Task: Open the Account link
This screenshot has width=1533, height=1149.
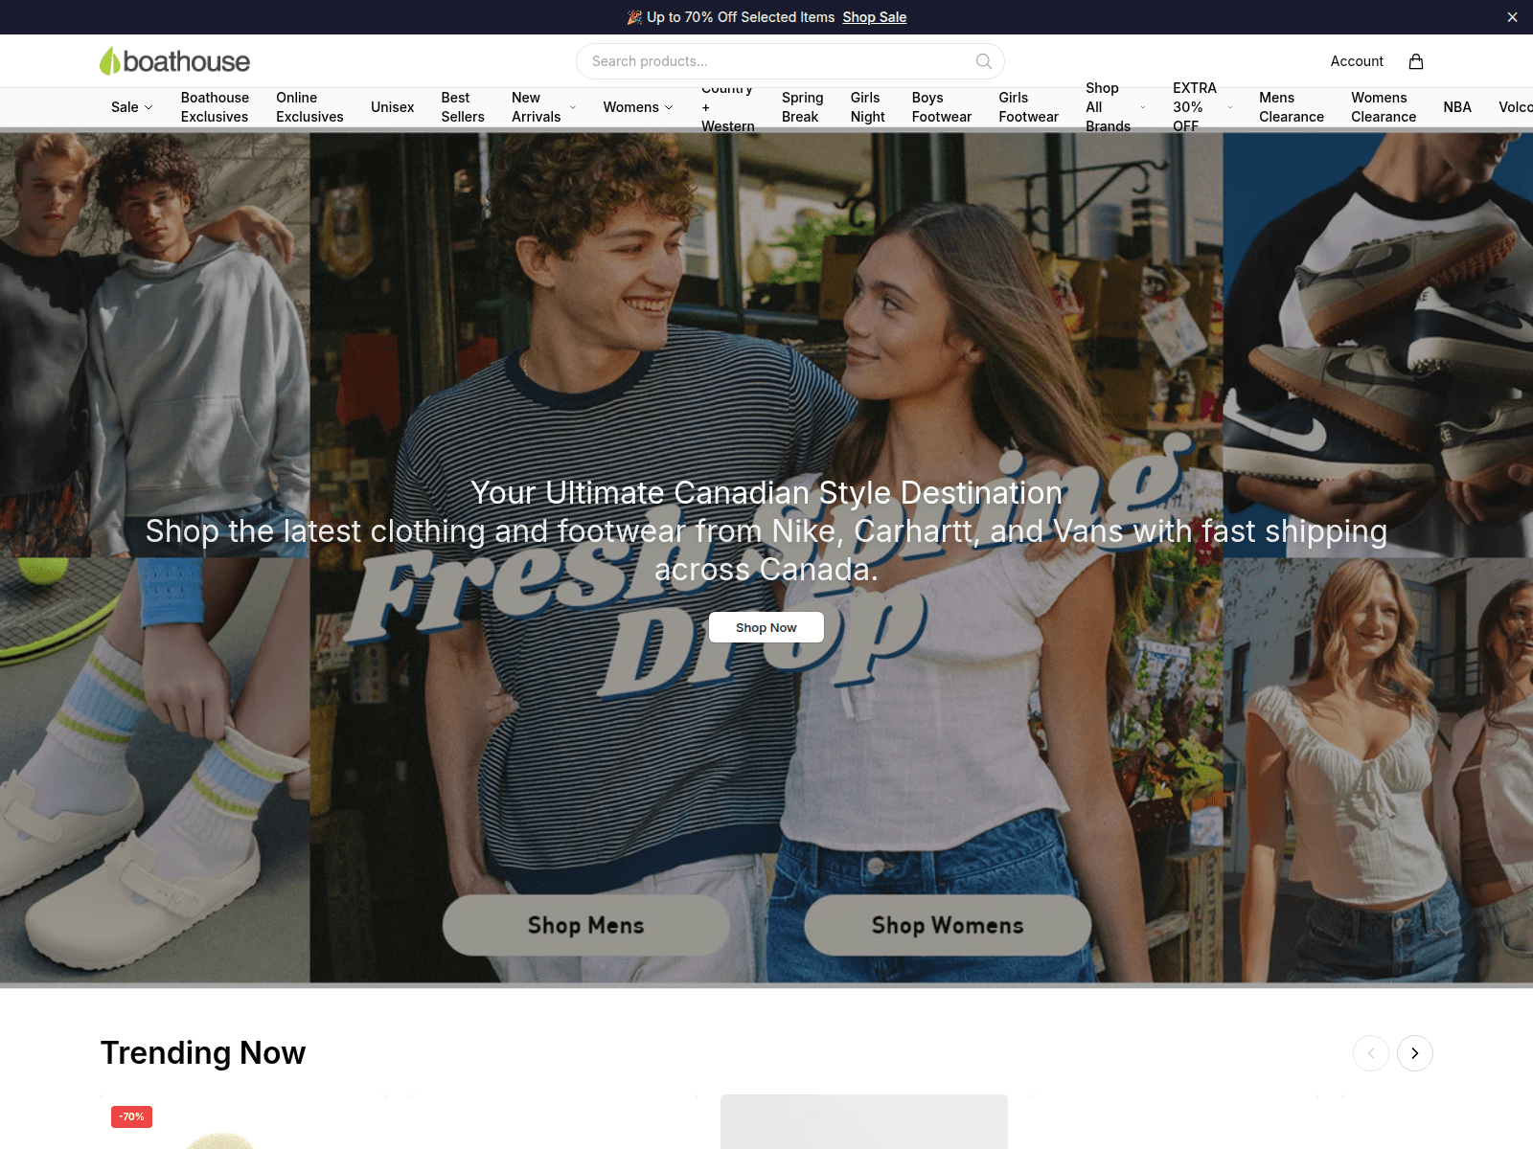Action: [x=1357, y=61]
